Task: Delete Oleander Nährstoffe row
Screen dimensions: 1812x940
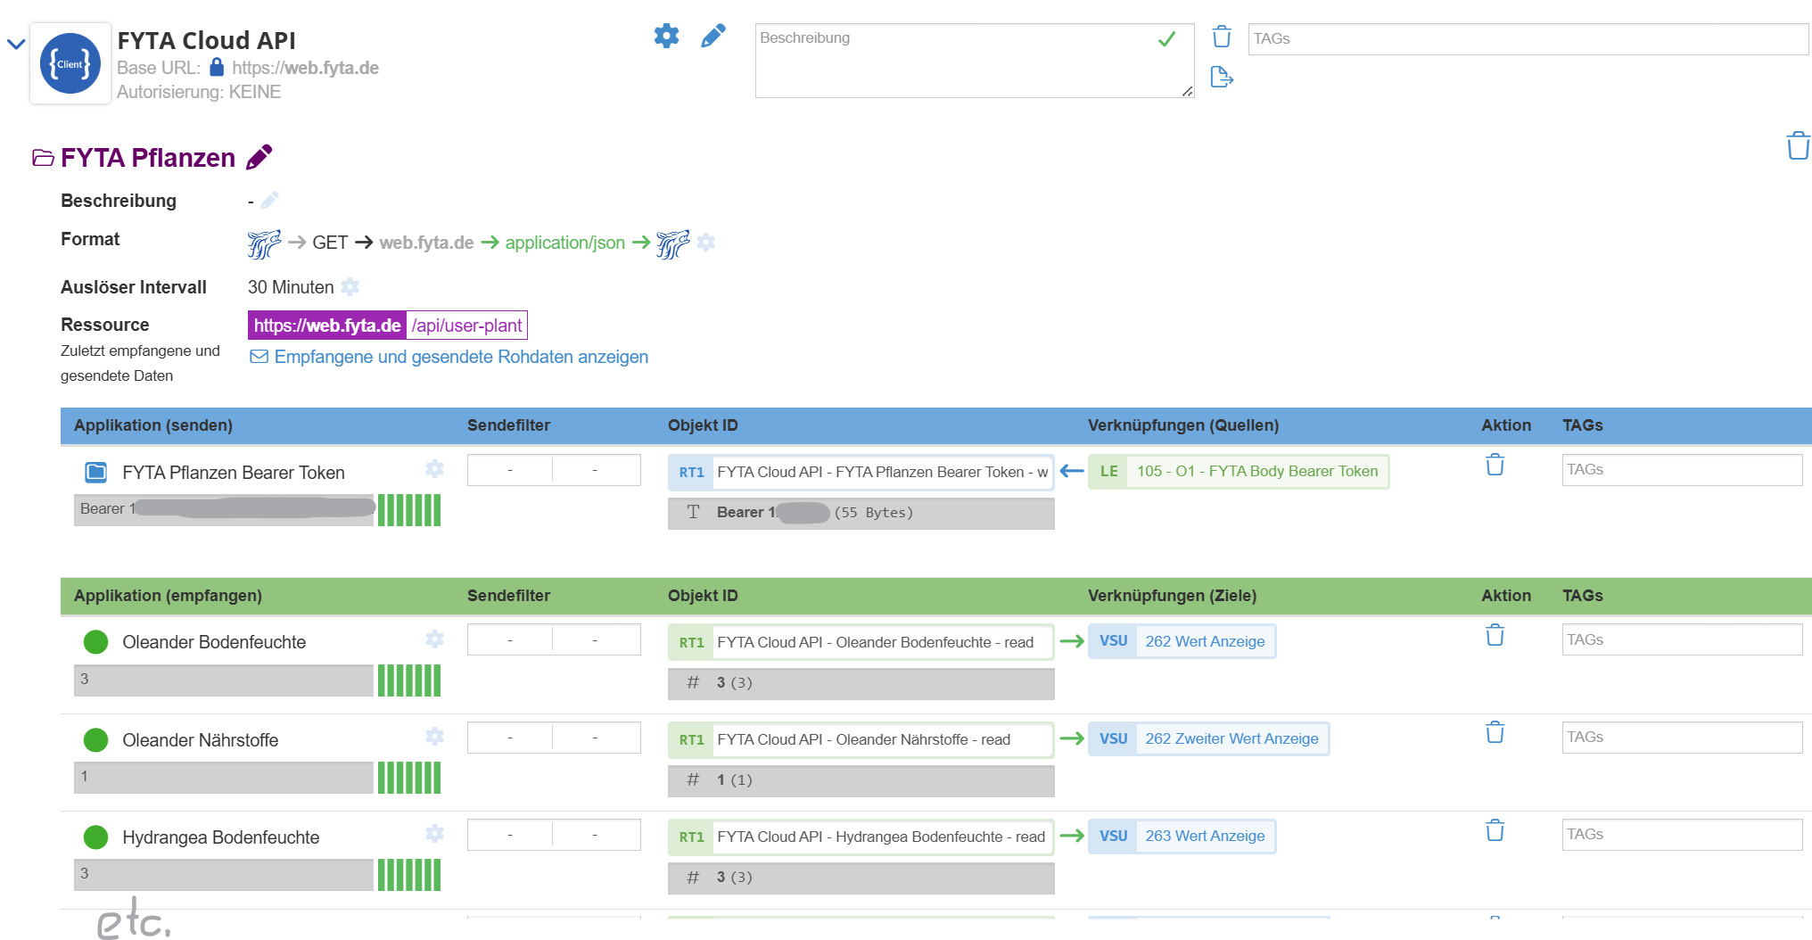Action: (x=1495, y=733)
